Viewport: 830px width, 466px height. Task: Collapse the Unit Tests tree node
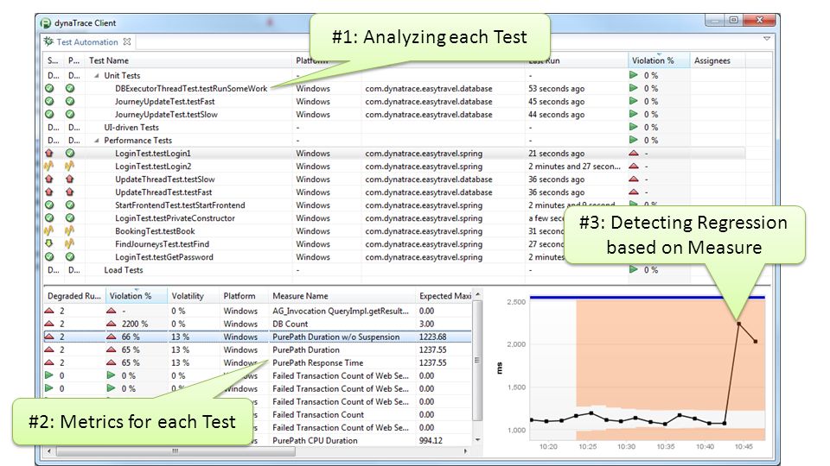tap(96, 76)
